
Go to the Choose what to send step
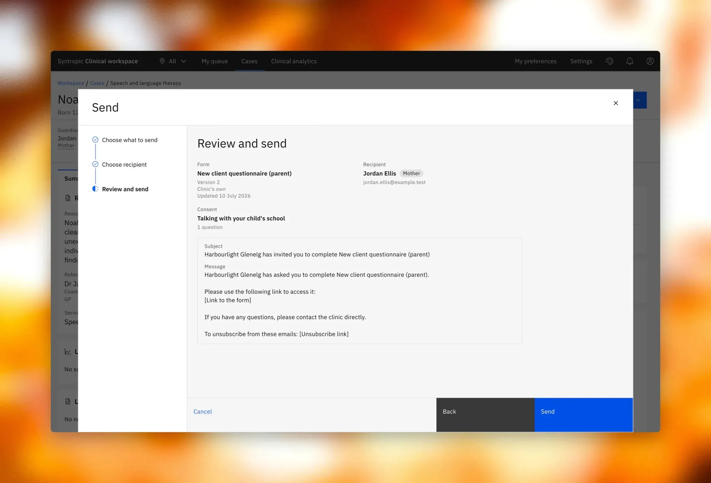click(130, 140)
